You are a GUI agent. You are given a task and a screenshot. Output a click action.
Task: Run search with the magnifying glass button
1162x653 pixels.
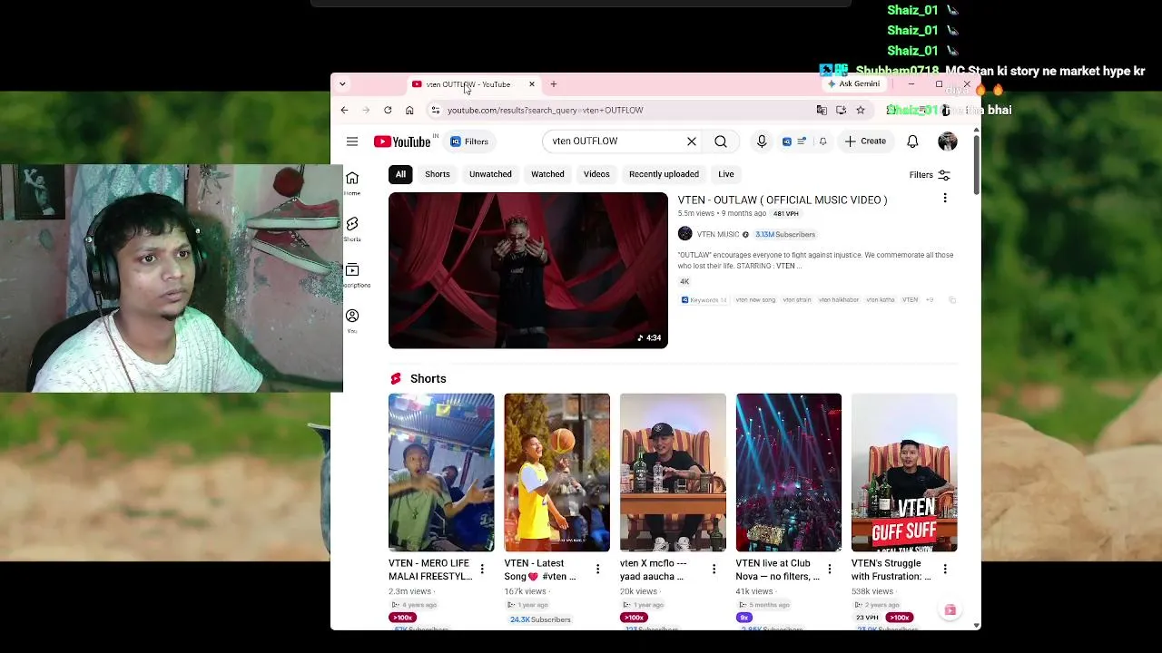point(721,141)
